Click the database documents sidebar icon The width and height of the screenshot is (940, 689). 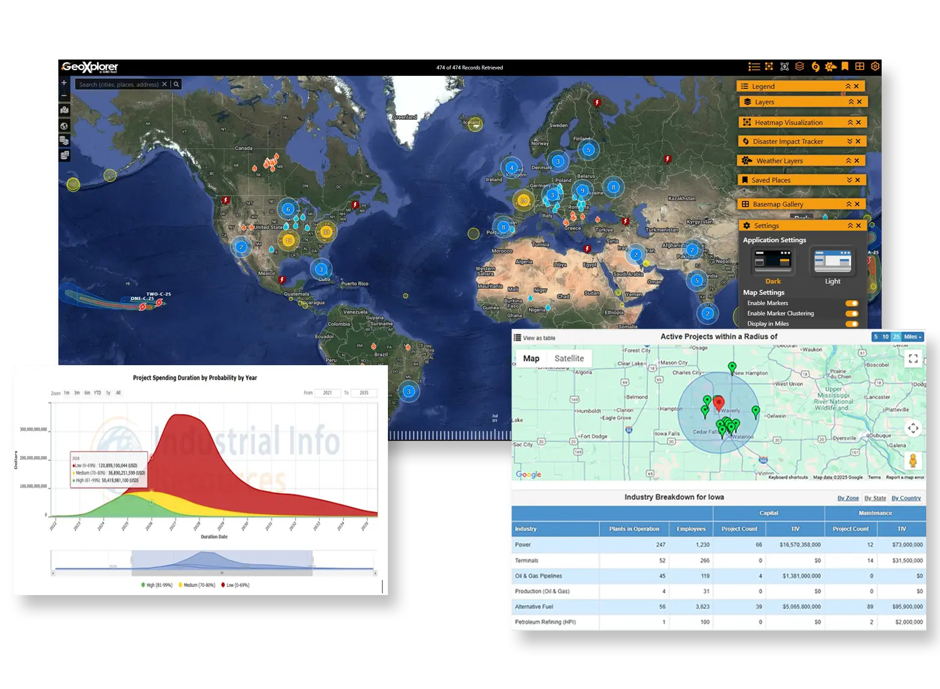pyautogui.click(x=64, y=155)
